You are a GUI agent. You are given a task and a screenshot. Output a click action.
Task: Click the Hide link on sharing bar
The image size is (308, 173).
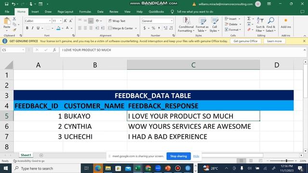click(x=196, y=156)
